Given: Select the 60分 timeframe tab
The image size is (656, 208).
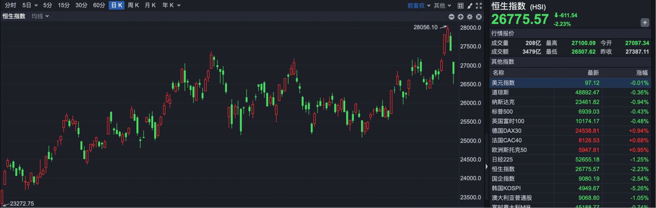Looking at the screenshot, I should click(99, 5).
